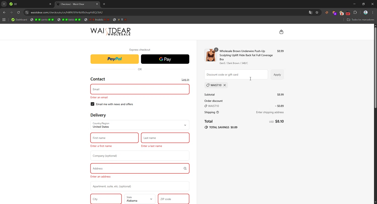Viewport: 377px width, 204px height.
Task: Focus the First name field
Action: click(x=114, y=138)
